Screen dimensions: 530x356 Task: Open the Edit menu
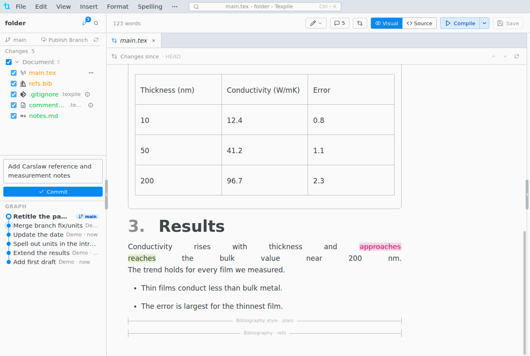(x=41, y=7)
